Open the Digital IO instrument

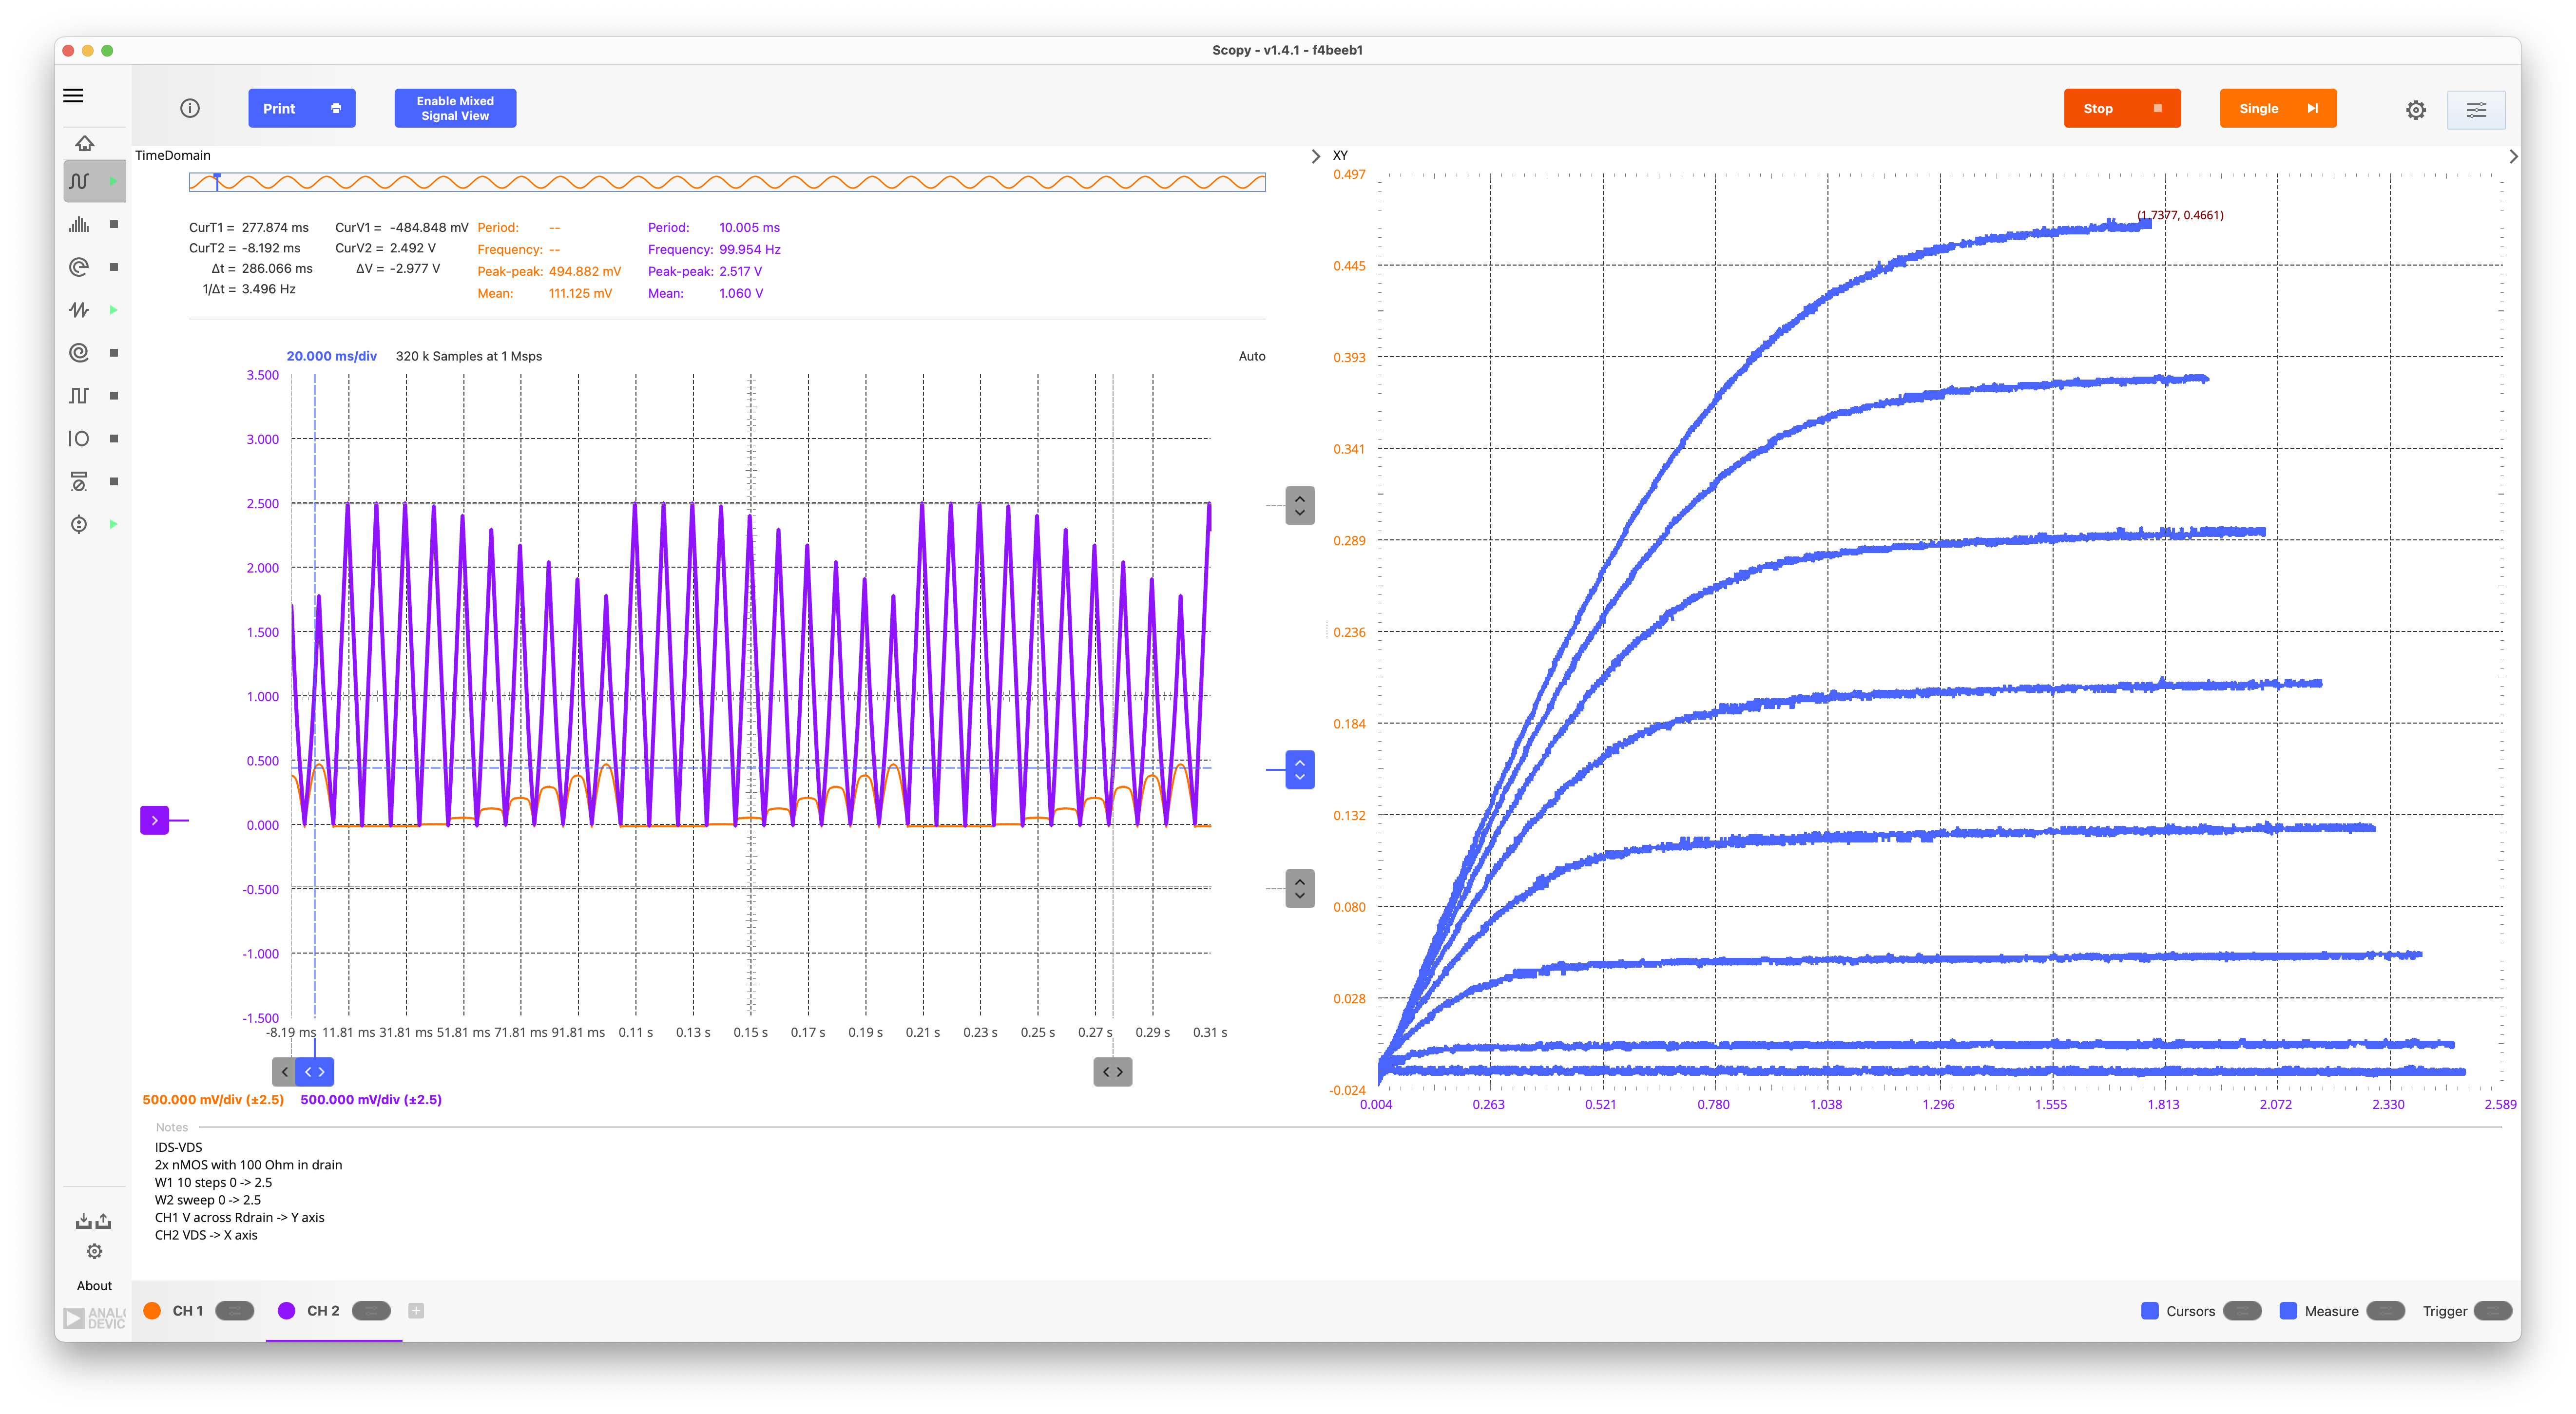pyautogui.click(x=80, y=439)
